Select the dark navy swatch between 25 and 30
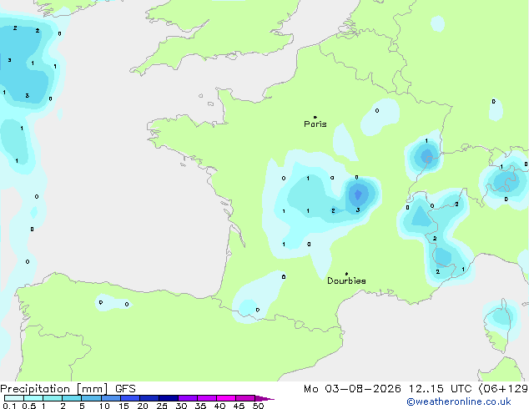 (x=169, y=398)
